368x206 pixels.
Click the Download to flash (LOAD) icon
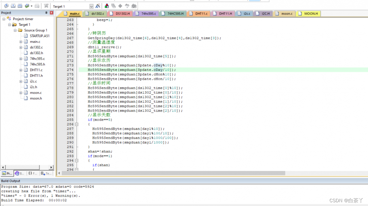(x=46, y=6)
